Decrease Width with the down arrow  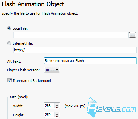tap(57, 107)
